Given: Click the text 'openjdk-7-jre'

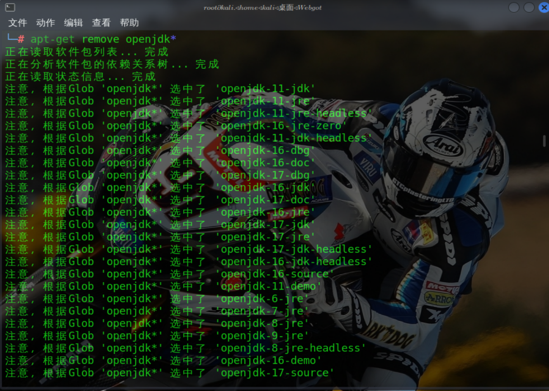Looking at the screenshot, I should tap(262, 311).
